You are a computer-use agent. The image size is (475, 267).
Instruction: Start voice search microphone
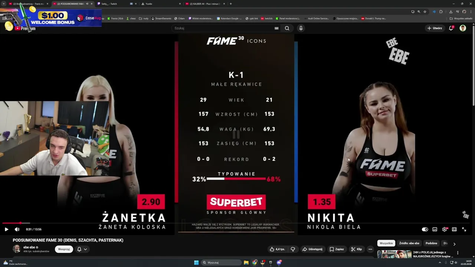point(301,28)
